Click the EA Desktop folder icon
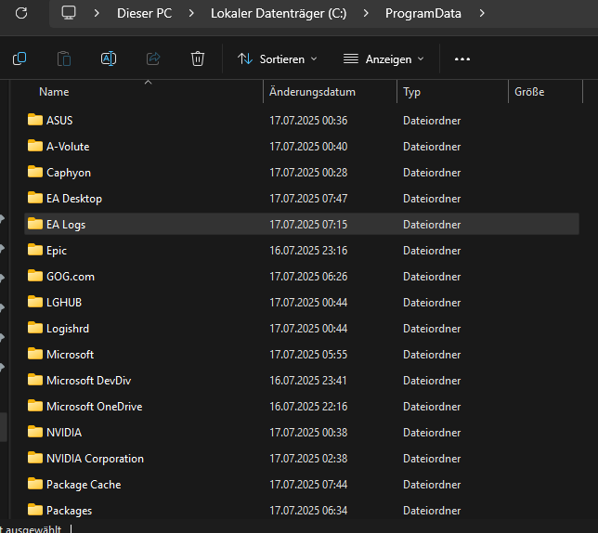 (35, 198)
